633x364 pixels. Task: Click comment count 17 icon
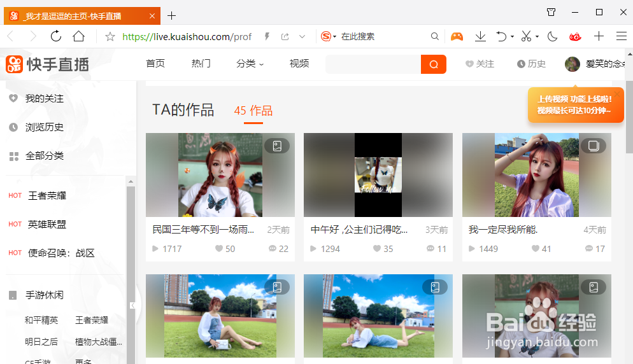pyautogui.click(x=589, y=249)
